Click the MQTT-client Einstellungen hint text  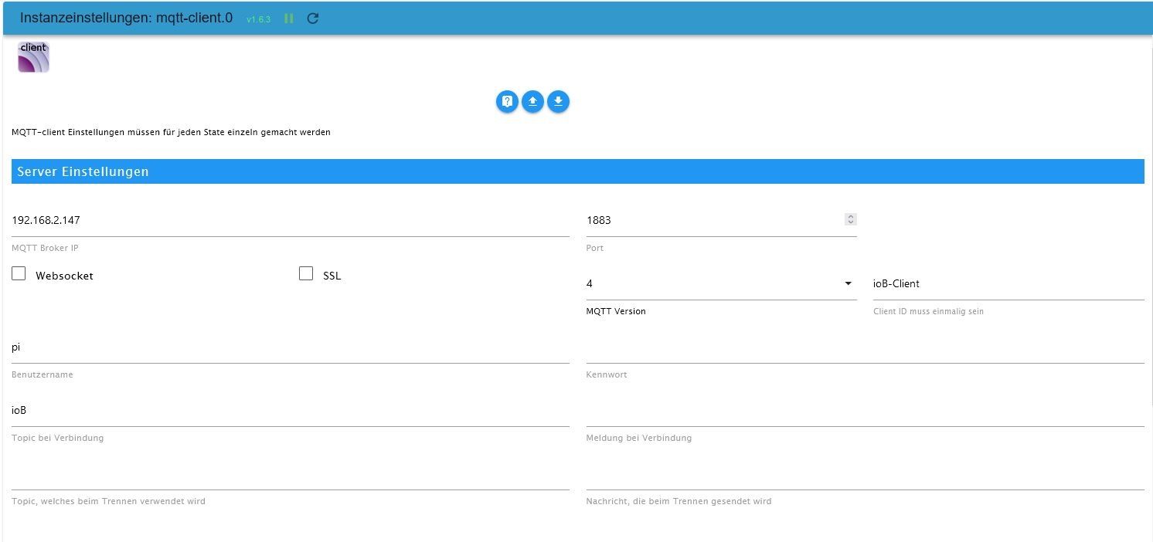pos(171,132)
